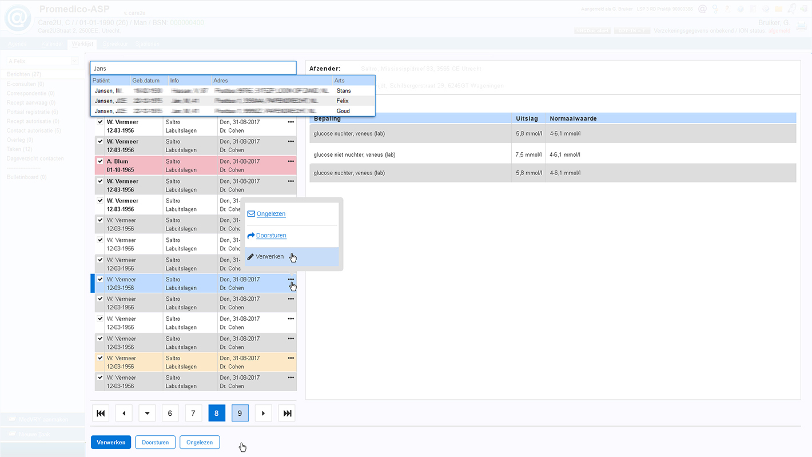Choose Verwerken in the context menu

[x=270, y=257]
